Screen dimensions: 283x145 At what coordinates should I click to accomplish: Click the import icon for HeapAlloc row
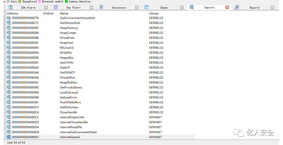[9, 58]
